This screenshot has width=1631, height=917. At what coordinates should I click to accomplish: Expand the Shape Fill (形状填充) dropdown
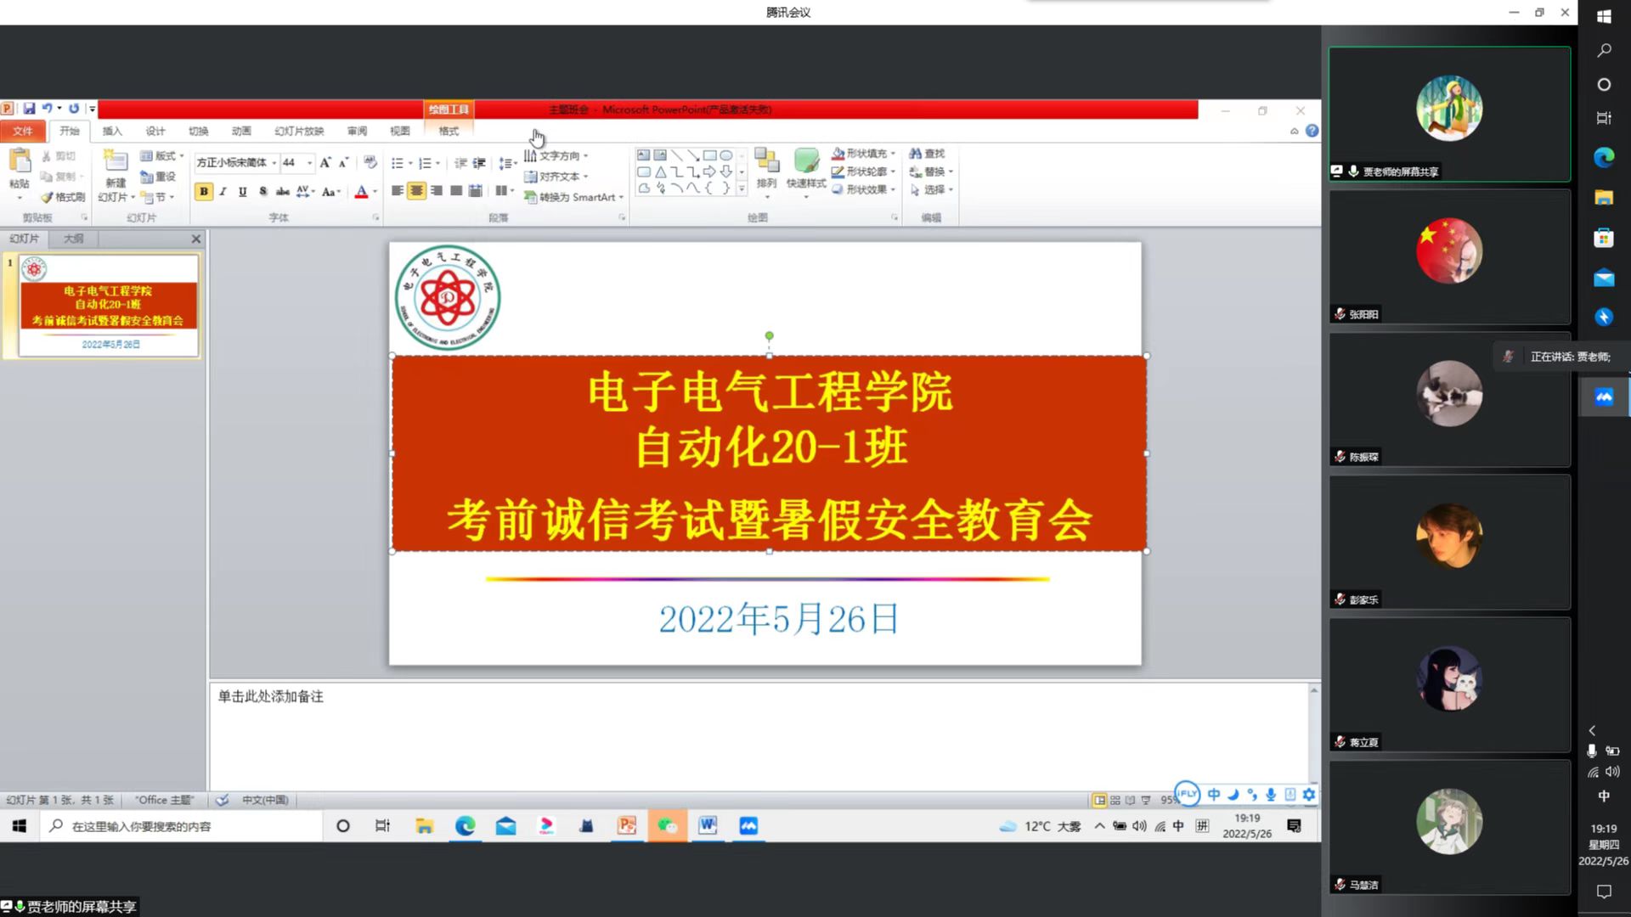[893, 154]
